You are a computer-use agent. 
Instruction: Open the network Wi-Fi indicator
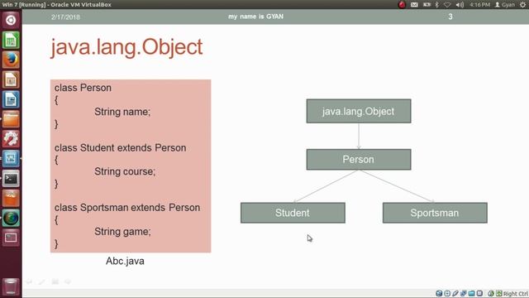447,5
